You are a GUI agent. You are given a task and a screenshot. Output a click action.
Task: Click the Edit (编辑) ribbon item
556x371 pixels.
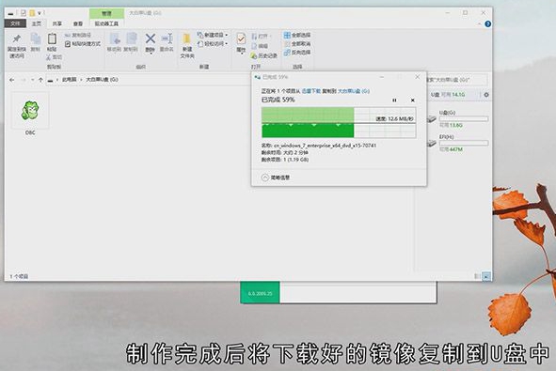[260, 46]
